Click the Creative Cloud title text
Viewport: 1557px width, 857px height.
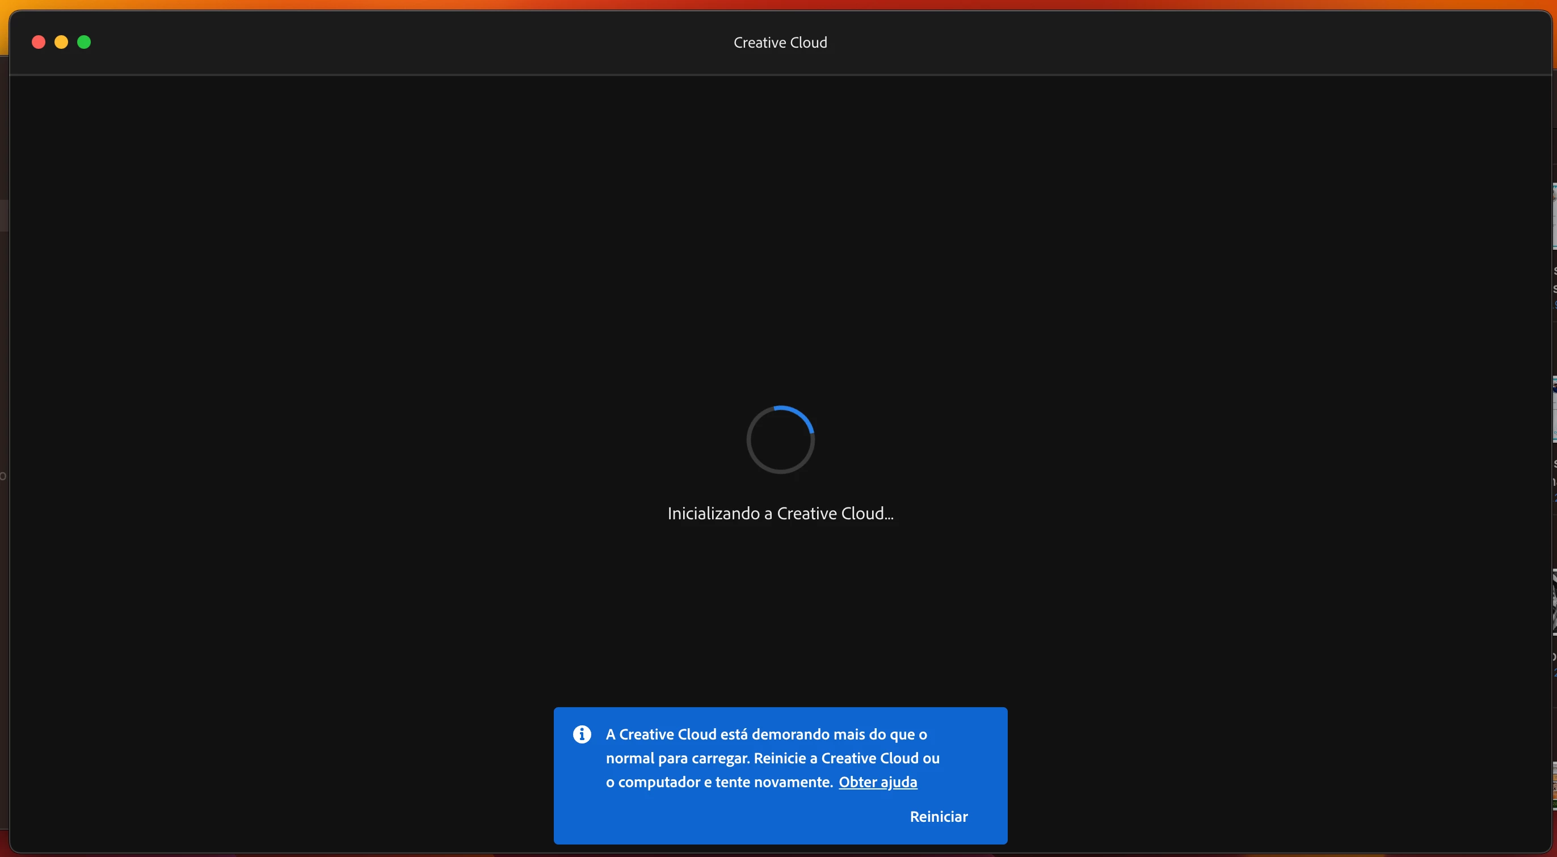coord(780,43)
